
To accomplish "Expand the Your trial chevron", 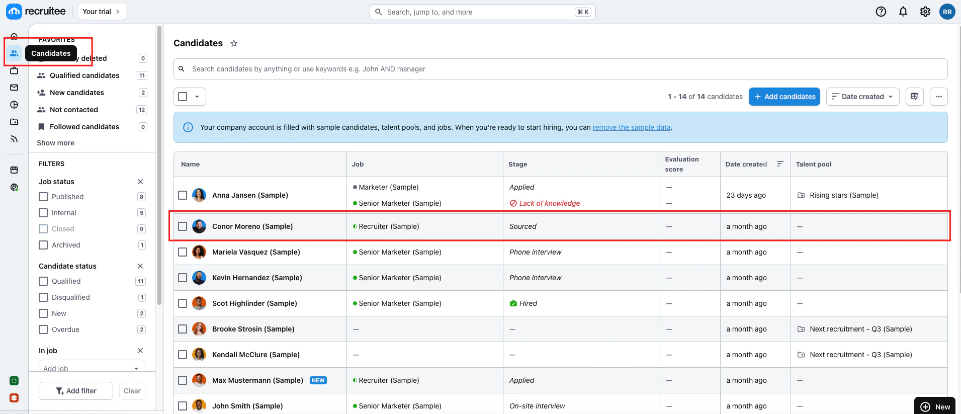I will 118,12.
